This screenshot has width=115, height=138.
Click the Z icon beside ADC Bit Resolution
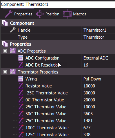click(21, 65)
